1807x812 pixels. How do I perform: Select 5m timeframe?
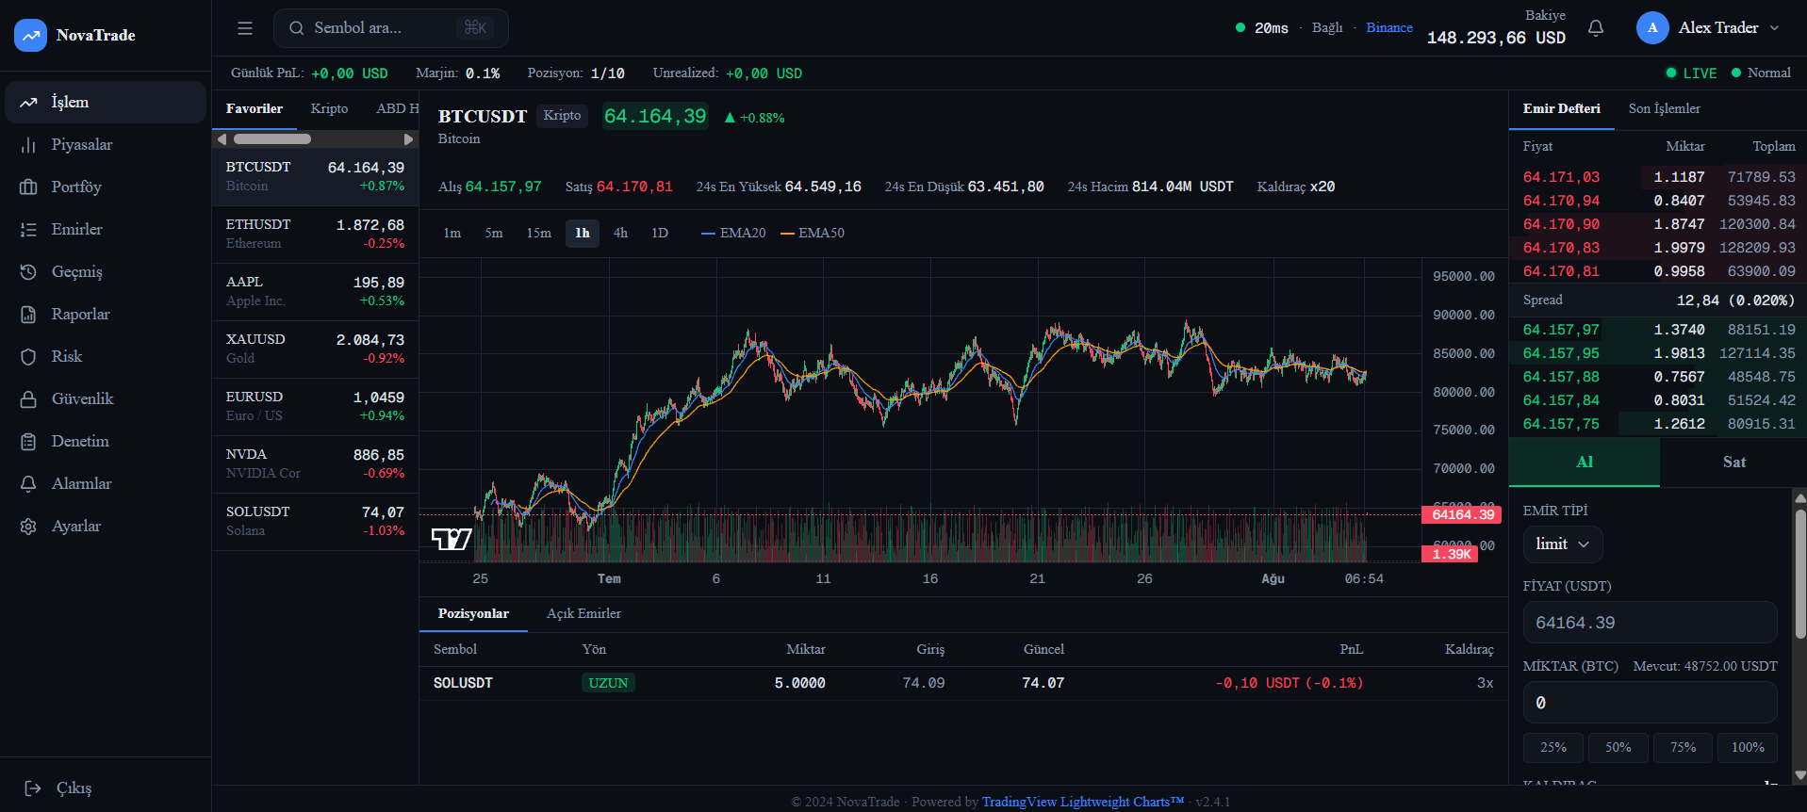pyautogui.click(x=494, y=233)
